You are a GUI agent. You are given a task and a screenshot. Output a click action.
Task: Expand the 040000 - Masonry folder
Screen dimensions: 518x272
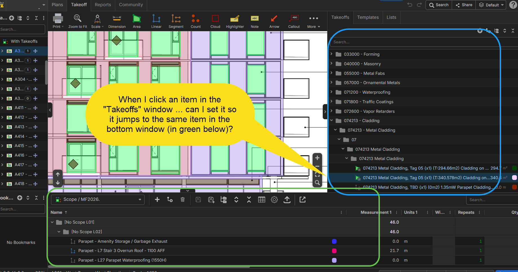click(331, 64)
